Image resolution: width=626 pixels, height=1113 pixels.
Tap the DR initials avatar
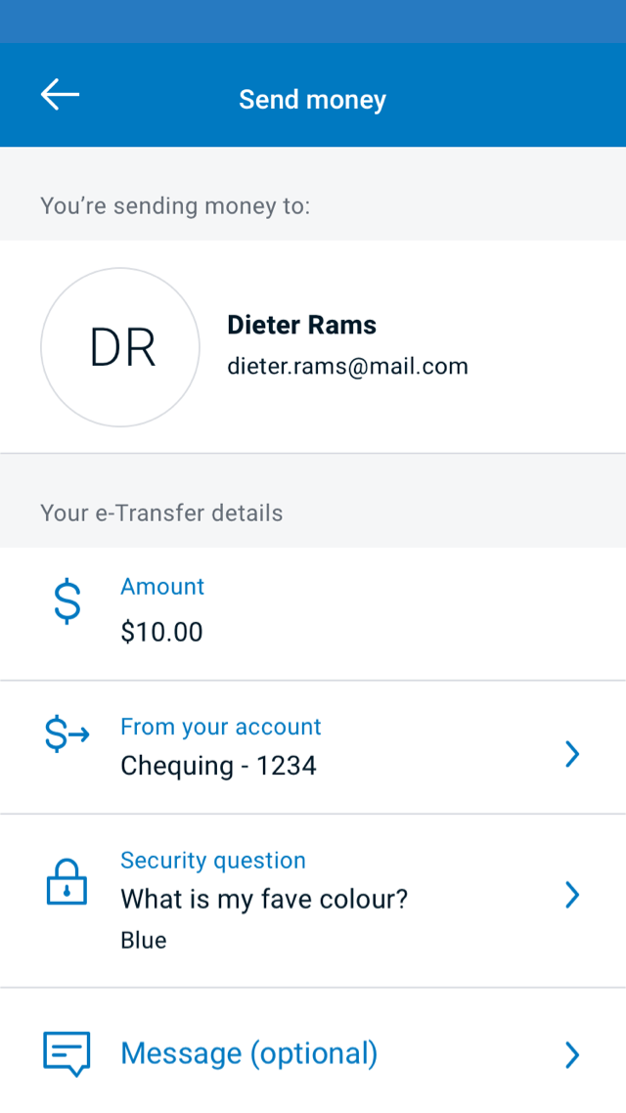119,347
